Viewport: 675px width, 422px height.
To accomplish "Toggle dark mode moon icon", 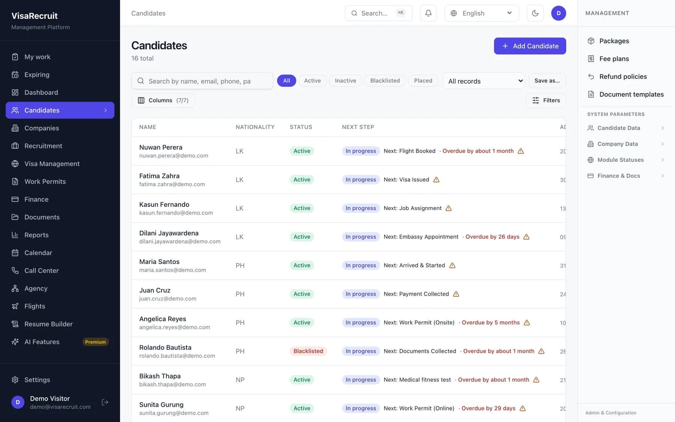I will click(535, 13).
